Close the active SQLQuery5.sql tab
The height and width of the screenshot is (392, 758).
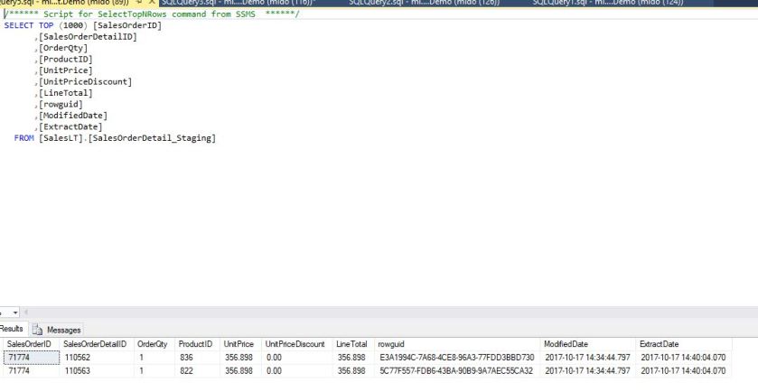[x=152, y=5]
